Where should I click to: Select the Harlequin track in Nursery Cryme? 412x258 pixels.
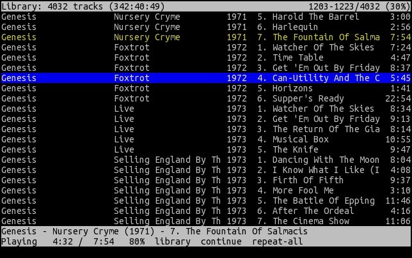(206, 27)
